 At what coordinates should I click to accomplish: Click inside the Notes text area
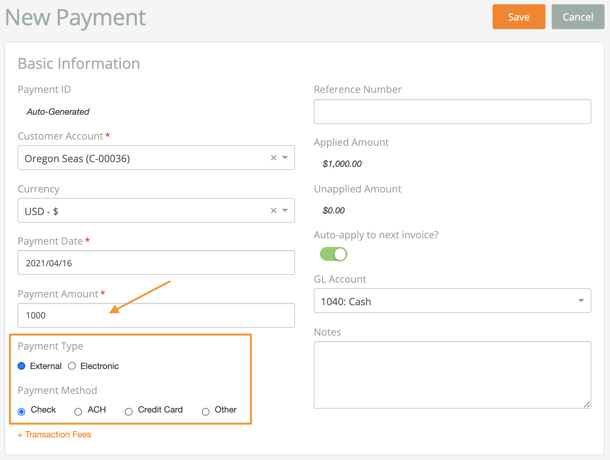[453, 375]
